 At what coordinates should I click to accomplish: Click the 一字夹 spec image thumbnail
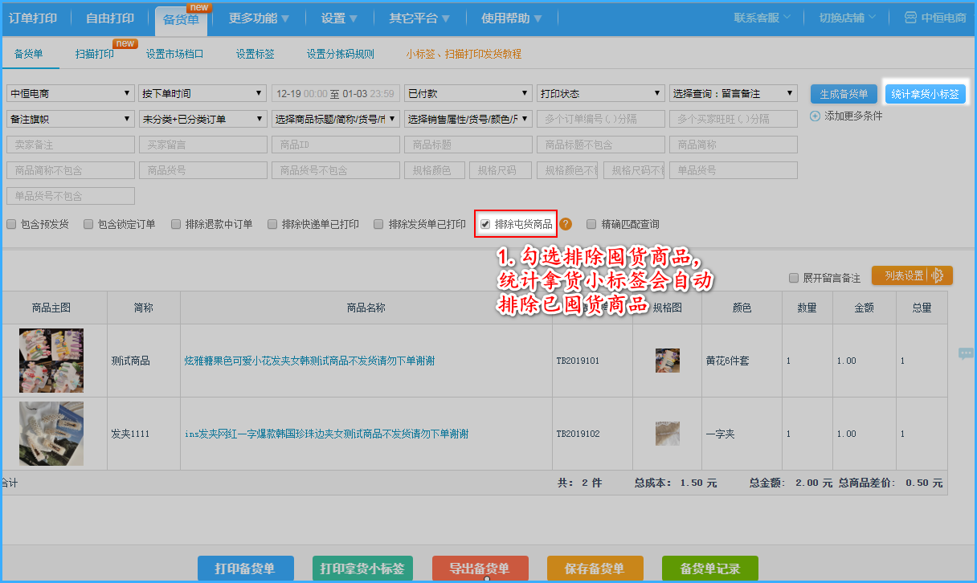coord(667,434)
